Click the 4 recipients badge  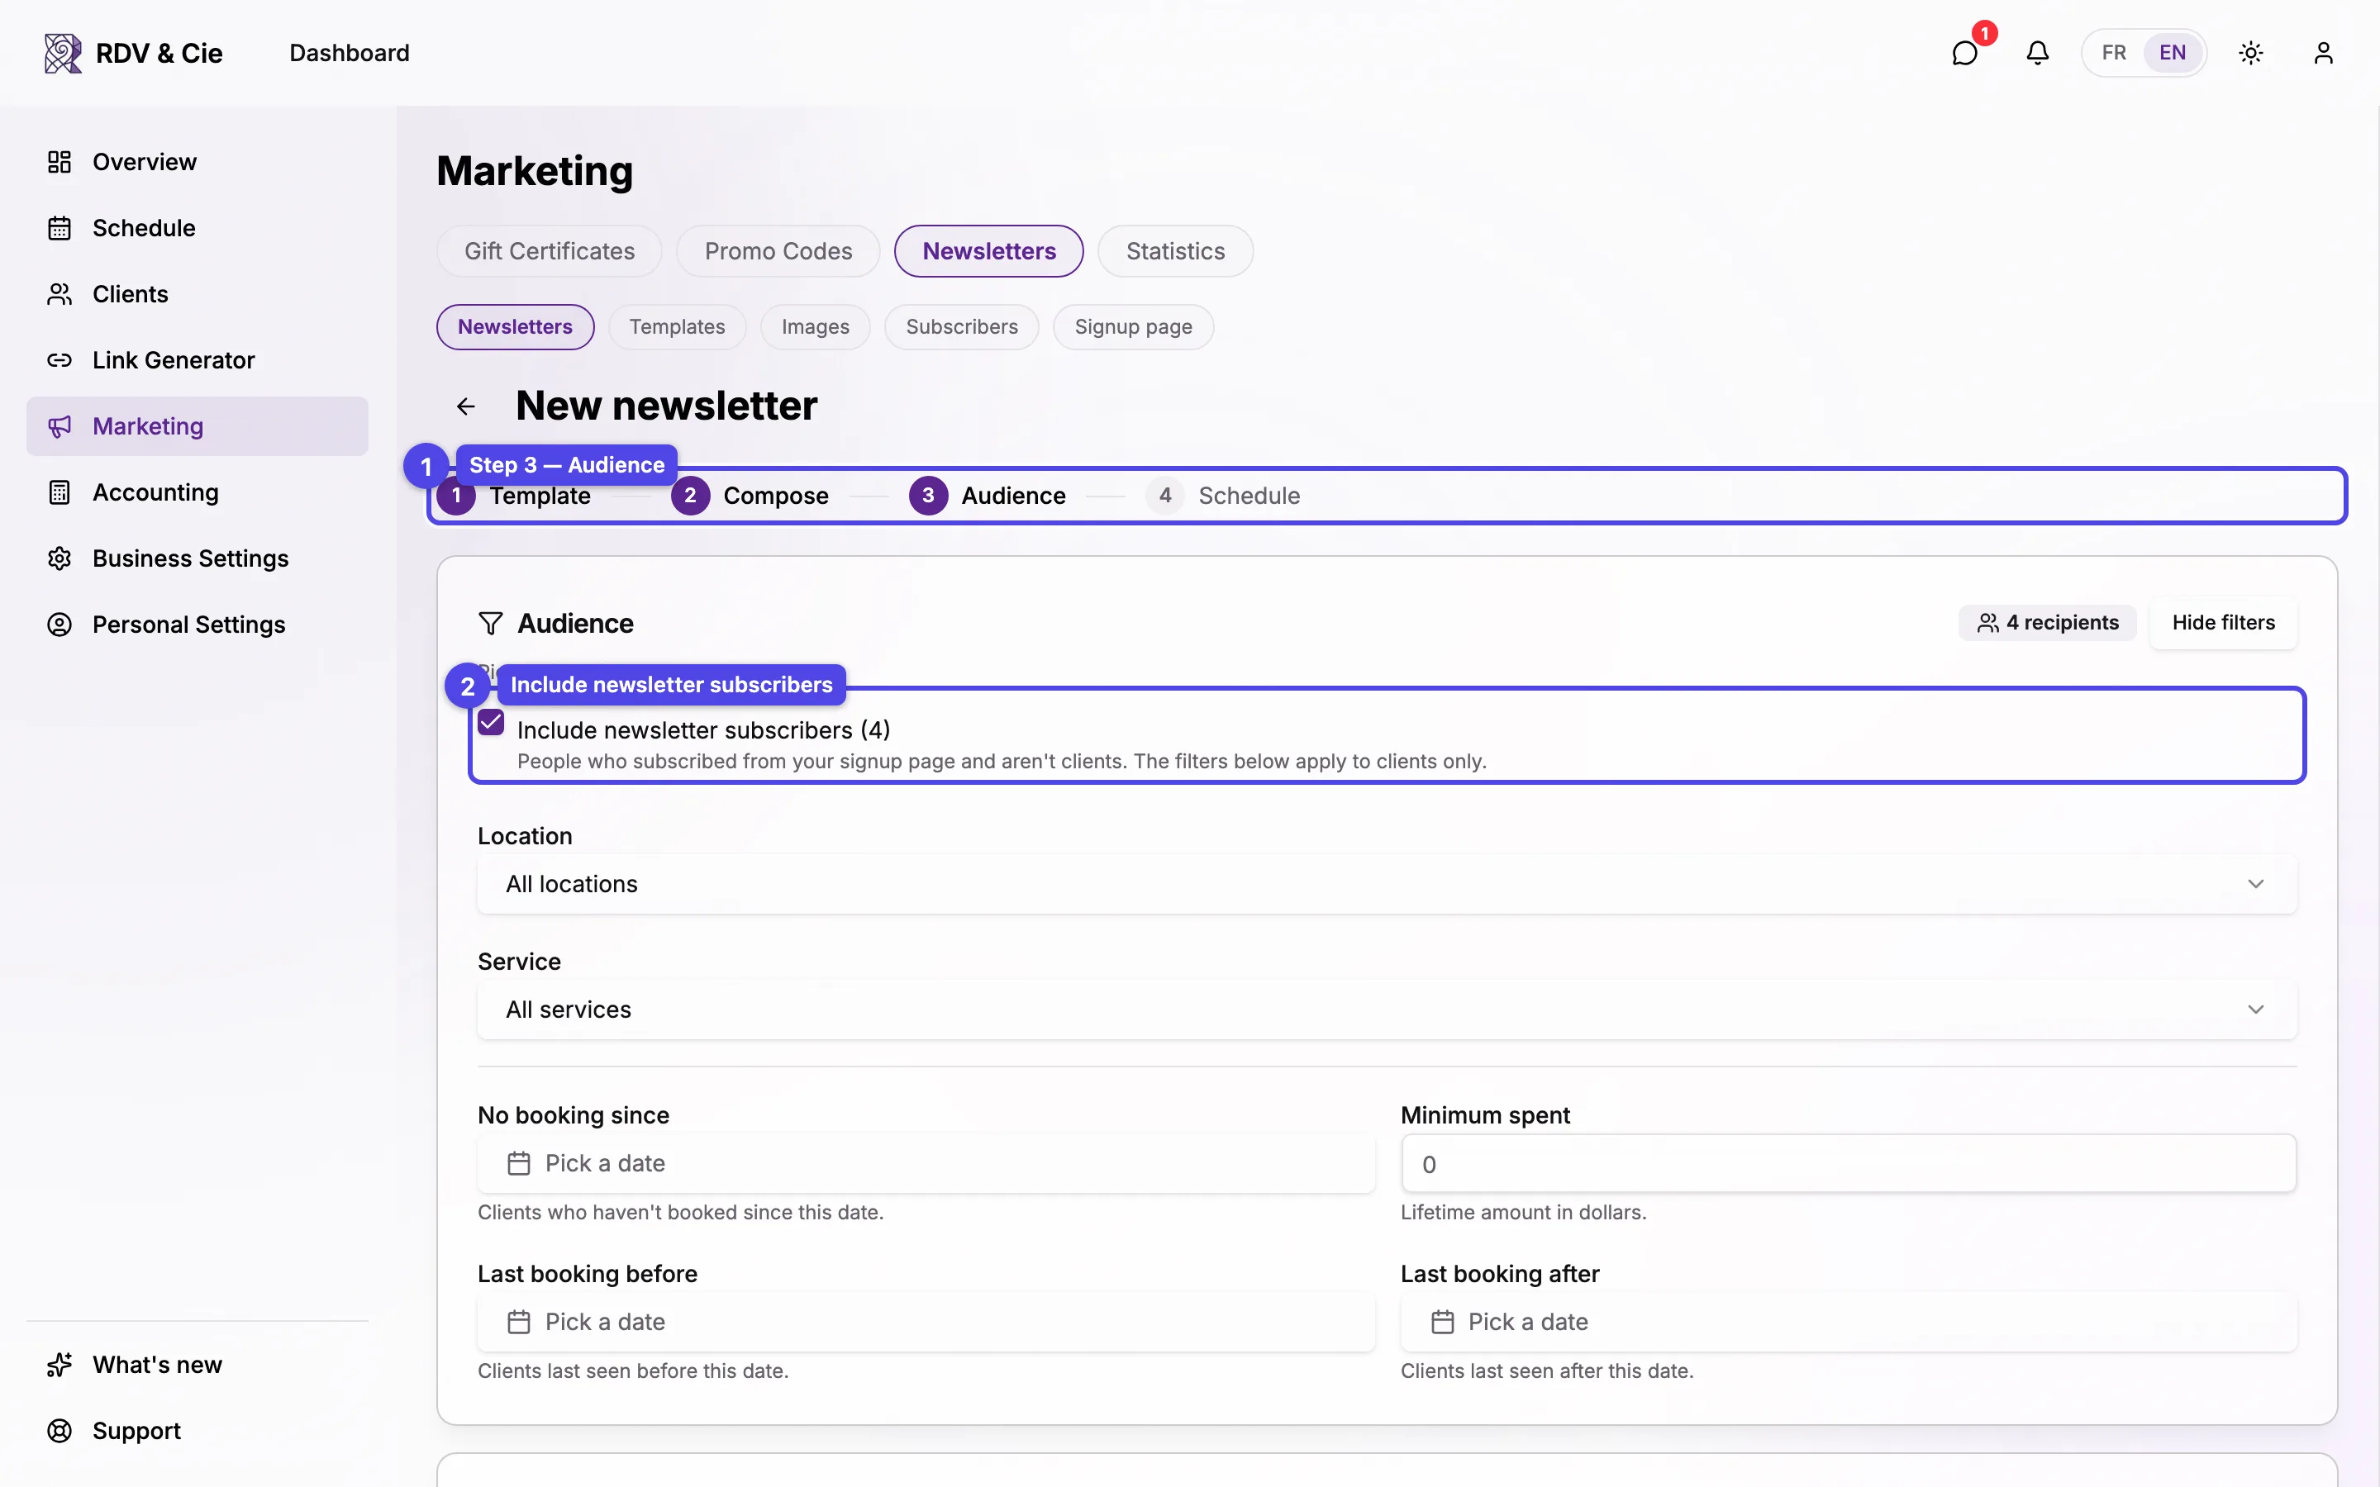pos(2047,623)
